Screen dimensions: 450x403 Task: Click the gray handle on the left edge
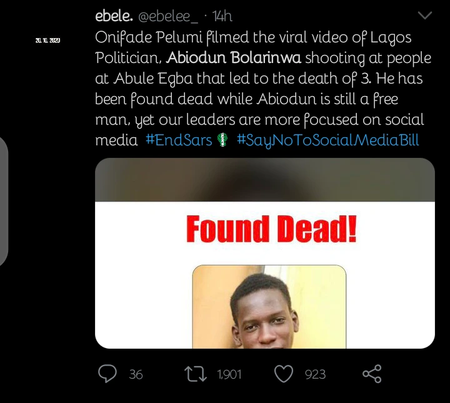(3, 201)
